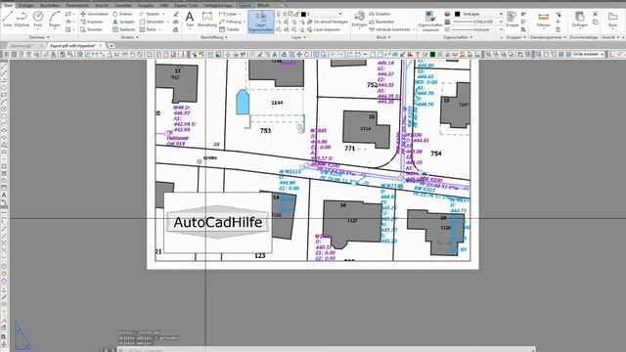The height and width of the screenshot is (352, 626).
Task: Click Eigenschaften anpassen icon
Action: pos(430,22)
